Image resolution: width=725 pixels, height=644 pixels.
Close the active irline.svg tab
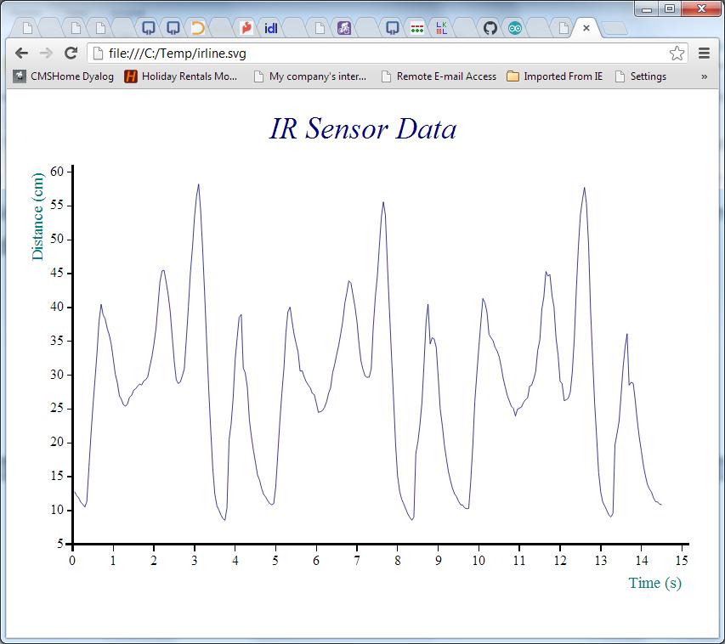coord(586,28)
